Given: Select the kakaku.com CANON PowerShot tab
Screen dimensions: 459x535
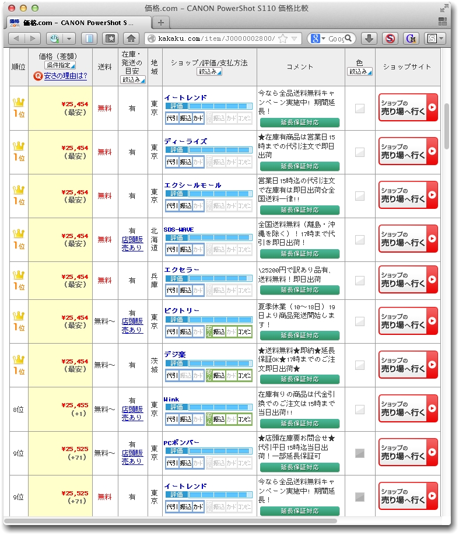Looking at the screenshot, I should (79, 23).
